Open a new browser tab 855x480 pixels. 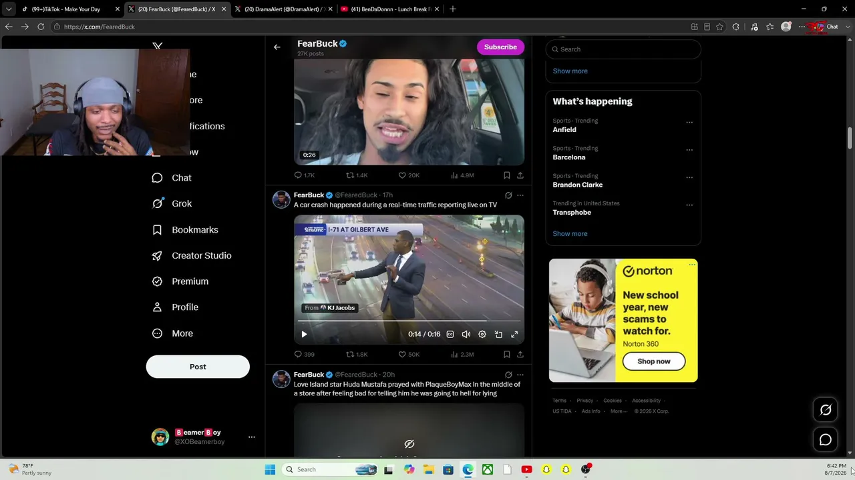(x=453, y=9)
